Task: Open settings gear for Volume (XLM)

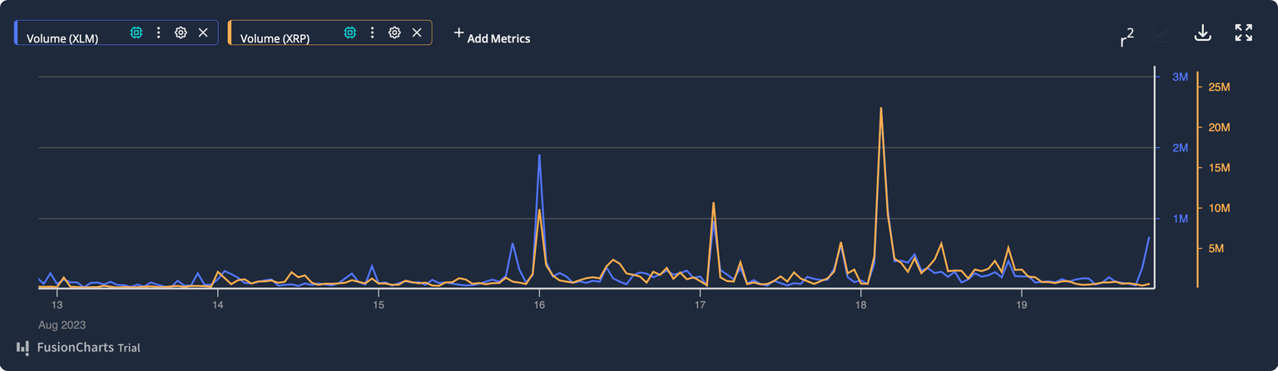Action: 181,32
